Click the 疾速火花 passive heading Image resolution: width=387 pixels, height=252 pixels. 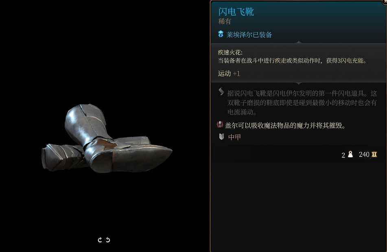coord(230,52)
